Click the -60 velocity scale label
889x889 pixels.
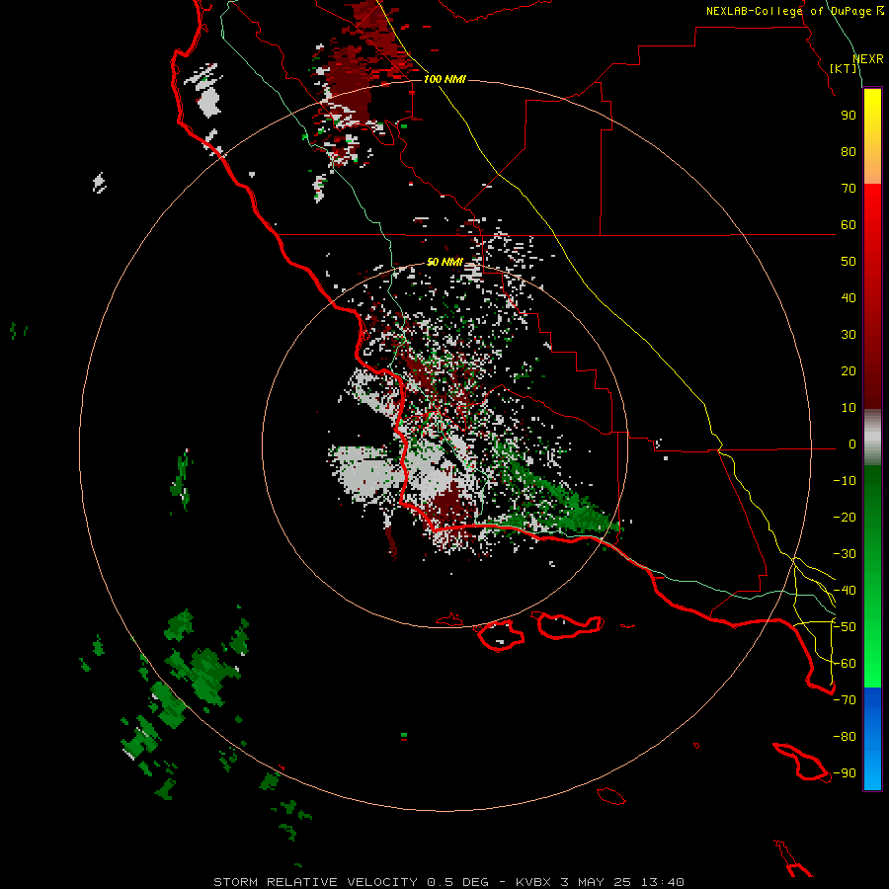pos(845,664)
